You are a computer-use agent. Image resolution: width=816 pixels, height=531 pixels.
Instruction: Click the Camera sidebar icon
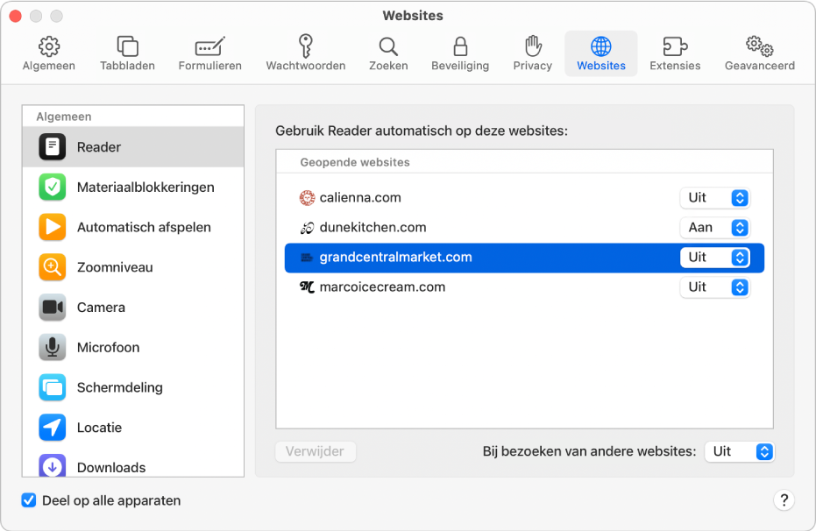pyautogui.click(x=52, y=307)
